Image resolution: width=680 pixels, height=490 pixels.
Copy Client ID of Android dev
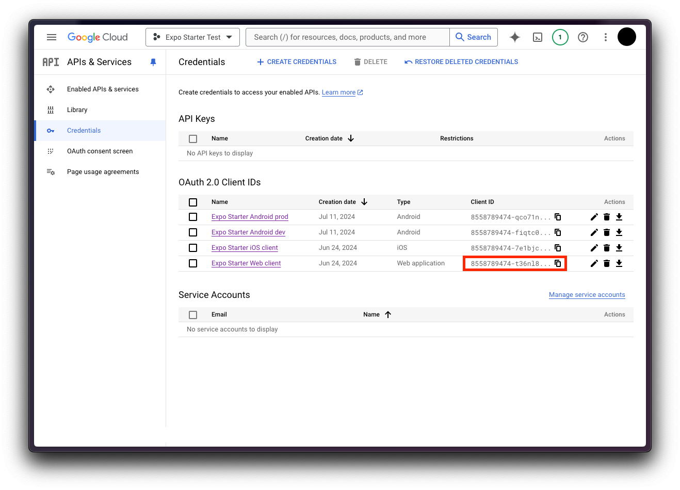pyautogui.click(x=558, y=232)
